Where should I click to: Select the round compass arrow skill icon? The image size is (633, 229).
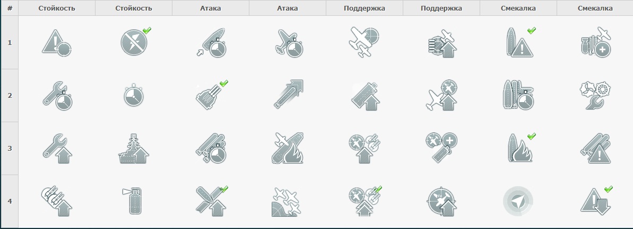(x=518, y=201)
